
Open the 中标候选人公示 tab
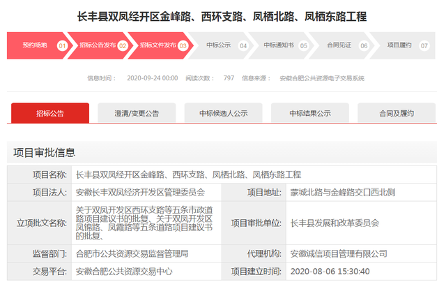click(x=223, y=113)
